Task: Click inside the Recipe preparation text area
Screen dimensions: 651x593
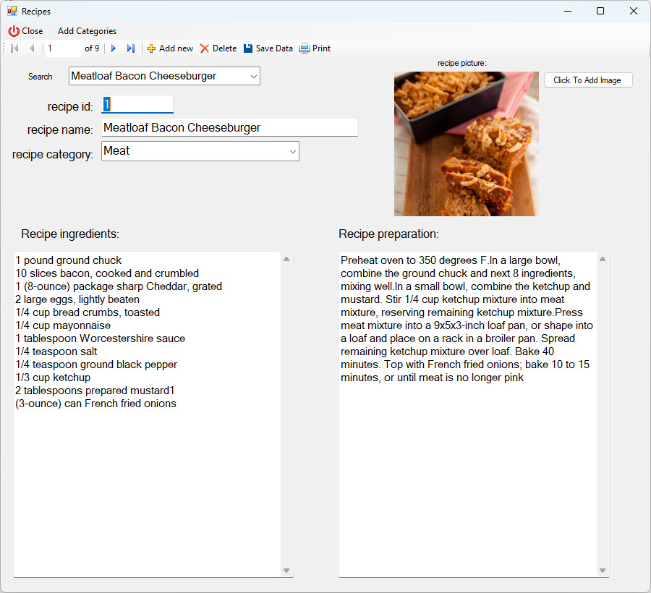Action: (467, 470)
